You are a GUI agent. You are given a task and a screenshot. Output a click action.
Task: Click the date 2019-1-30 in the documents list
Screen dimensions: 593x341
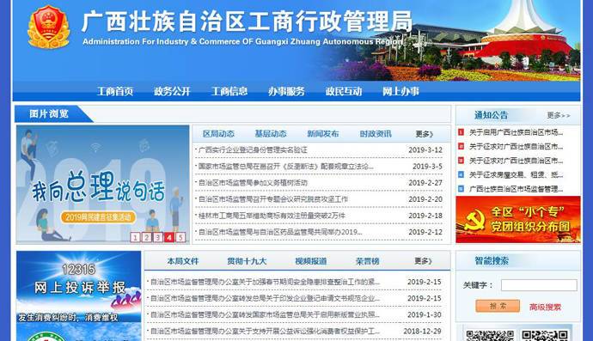point(425,314)
